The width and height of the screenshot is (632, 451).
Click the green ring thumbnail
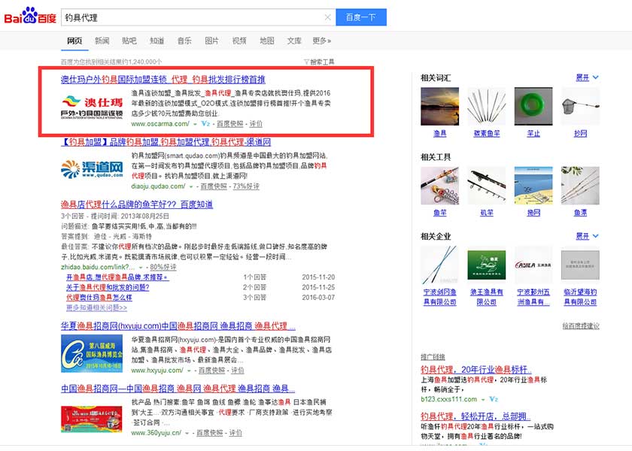(x=533, y=106)
